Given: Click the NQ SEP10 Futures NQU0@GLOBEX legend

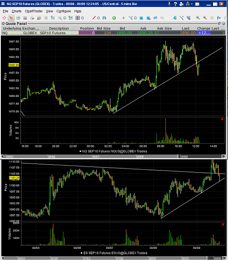Looking at the screenshot, I should 113,151.
